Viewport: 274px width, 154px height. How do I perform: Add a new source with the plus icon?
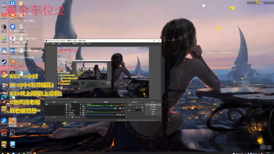coord(67,117)
